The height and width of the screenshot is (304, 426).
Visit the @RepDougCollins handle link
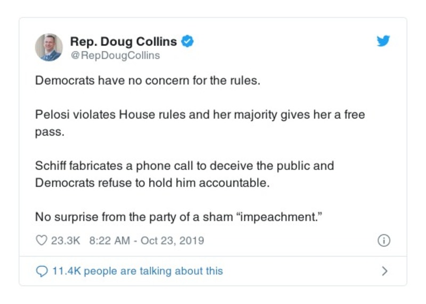[115, 55]
